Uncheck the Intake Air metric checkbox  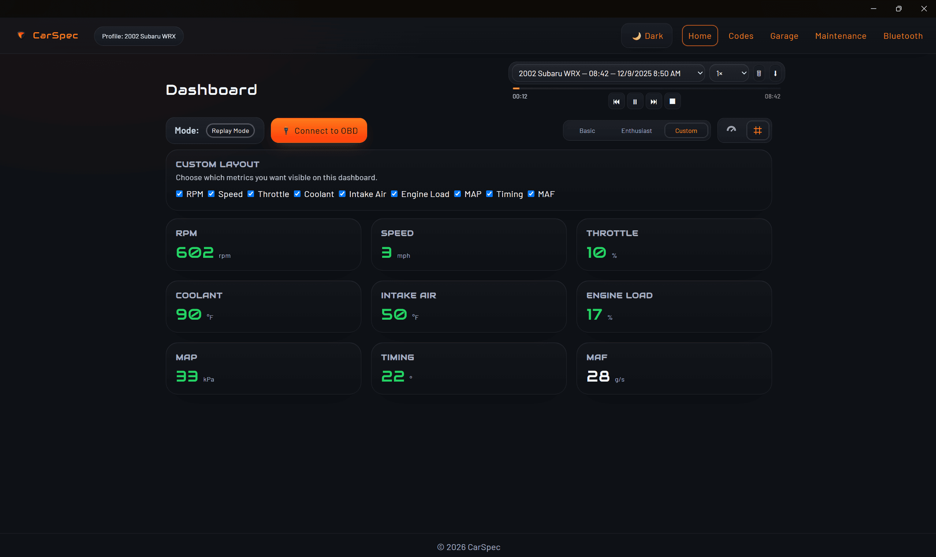(342, 194)
